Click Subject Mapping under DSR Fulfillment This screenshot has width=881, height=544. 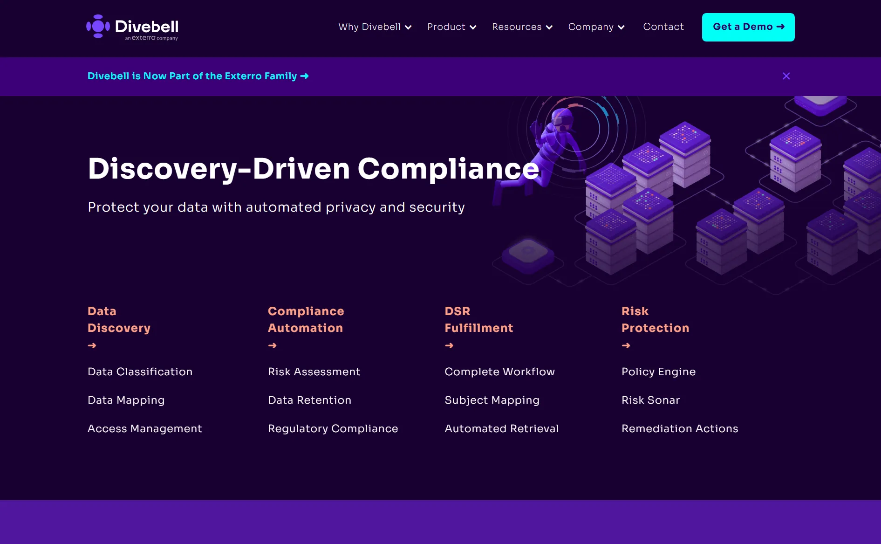pyautogui.click(x=492, y=400)
